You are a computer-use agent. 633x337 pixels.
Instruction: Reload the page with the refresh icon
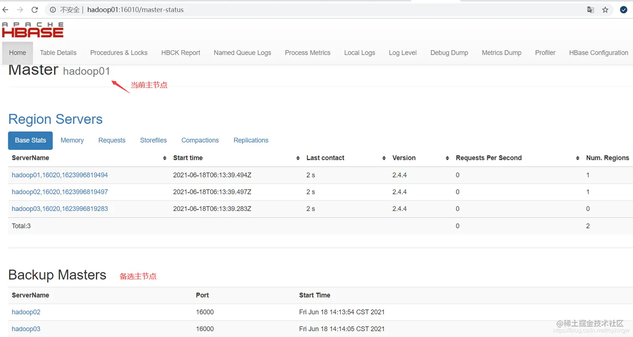coord(35,10)
